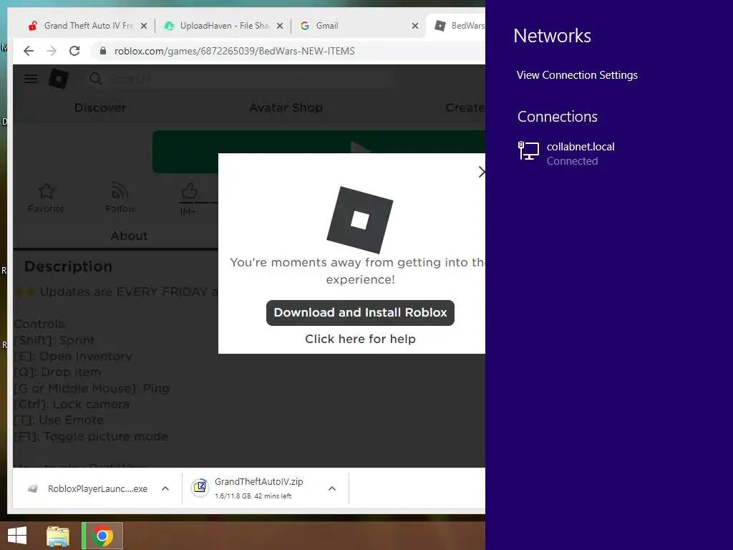Click the 'Click here for help' link

pos(360,339)
